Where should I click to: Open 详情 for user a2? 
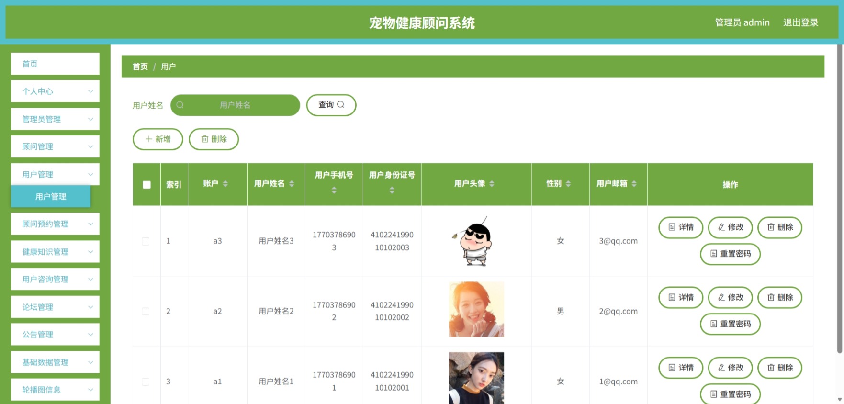pos(681,298)
